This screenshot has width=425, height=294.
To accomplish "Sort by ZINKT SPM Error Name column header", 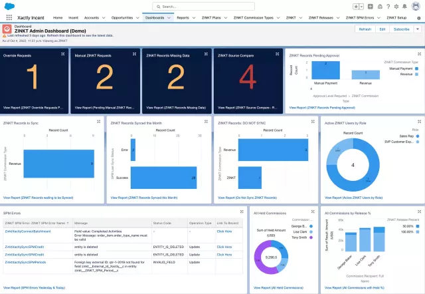I will point(37,223).
